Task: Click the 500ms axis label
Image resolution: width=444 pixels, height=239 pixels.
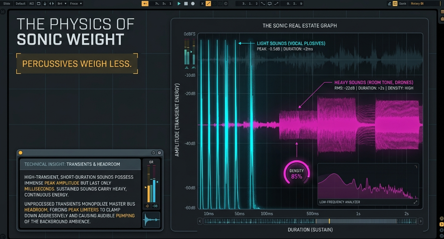Action: click(x=313, y=214)
